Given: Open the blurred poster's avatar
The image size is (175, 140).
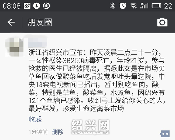Looking at the screenshot, I should [15, 47].
